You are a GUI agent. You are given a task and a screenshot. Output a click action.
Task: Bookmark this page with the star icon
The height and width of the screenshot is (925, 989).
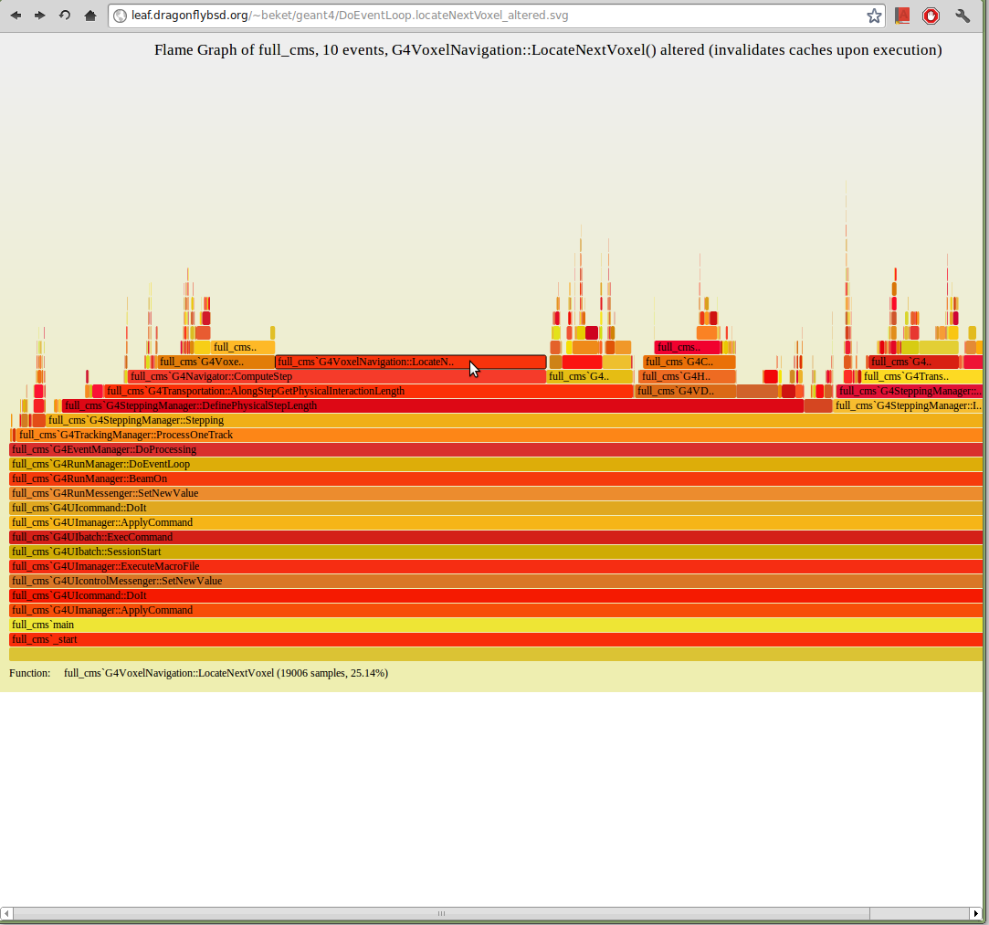pyautogui.click(x=874, y=16)
